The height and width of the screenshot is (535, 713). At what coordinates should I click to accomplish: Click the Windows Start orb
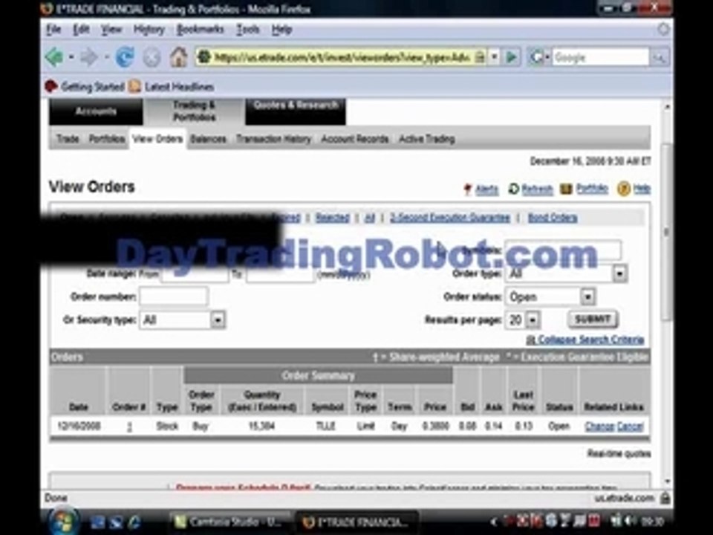[x=64, y=521]
